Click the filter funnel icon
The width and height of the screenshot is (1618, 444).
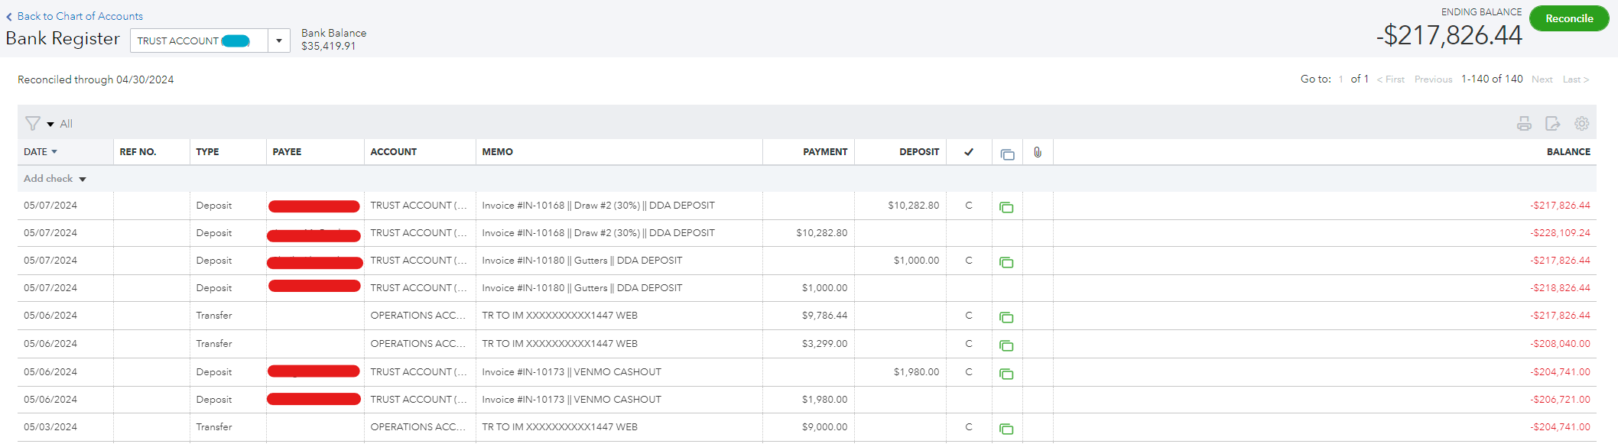click(32, 123)
